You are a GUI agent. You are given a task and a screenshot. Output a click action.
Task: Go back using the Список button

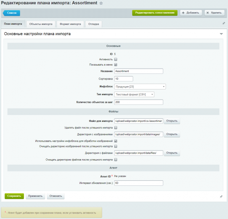(x=12, y=13)
